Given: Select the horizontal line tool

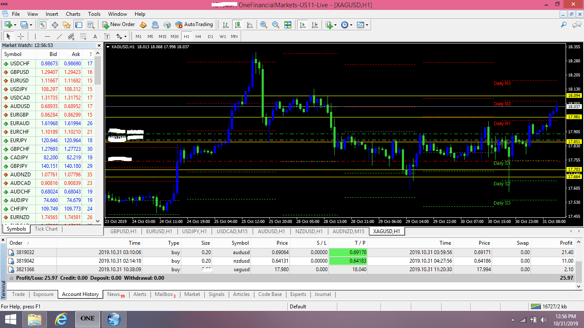Looking at the screenshot, I should (x=47, y=36).
